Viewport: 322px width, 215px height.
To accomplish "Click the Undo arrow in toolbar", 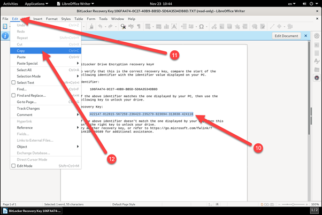I will coord(100,27).
